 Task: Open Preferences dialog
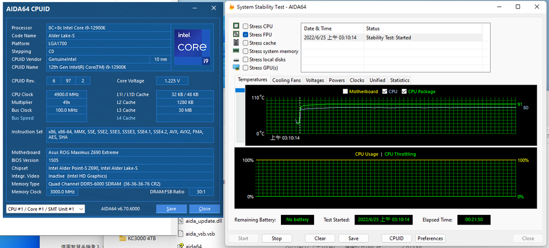click(x=431, y=238)
